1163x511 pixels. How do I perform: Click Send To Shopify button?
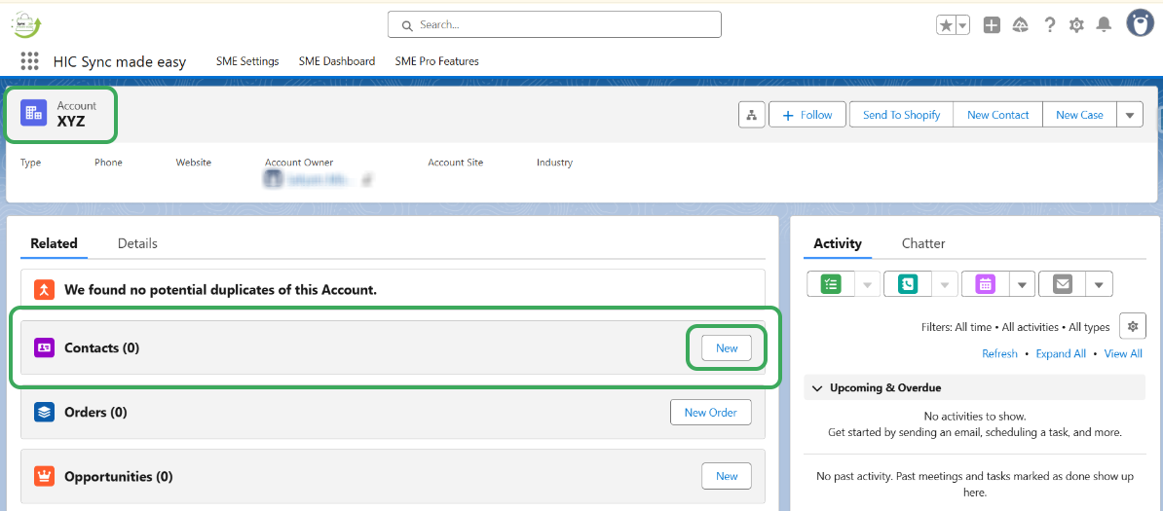(x=901, y=115)
